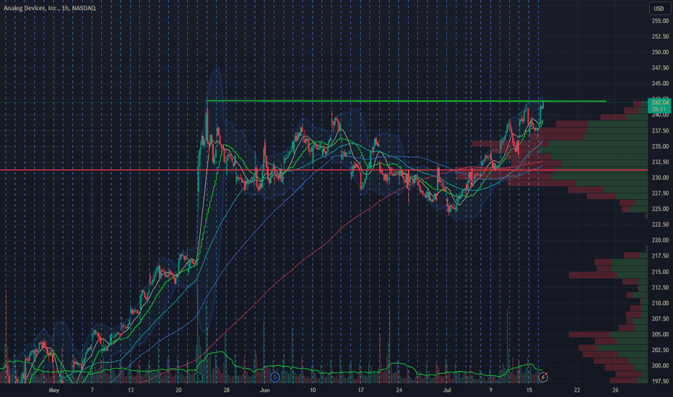673x397 pixels.
Task: Click the 235.00 price axis label
Action: point(660,147)
